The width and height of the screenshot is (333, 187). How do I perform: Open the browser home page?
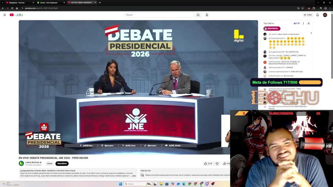click(x=17, y=8)
